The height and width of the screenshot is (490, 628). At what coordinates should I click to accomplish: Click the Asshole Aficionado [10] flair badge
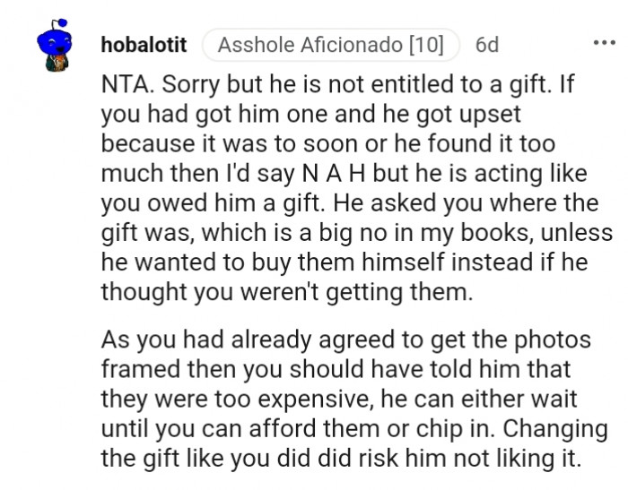tap(331, 44)
